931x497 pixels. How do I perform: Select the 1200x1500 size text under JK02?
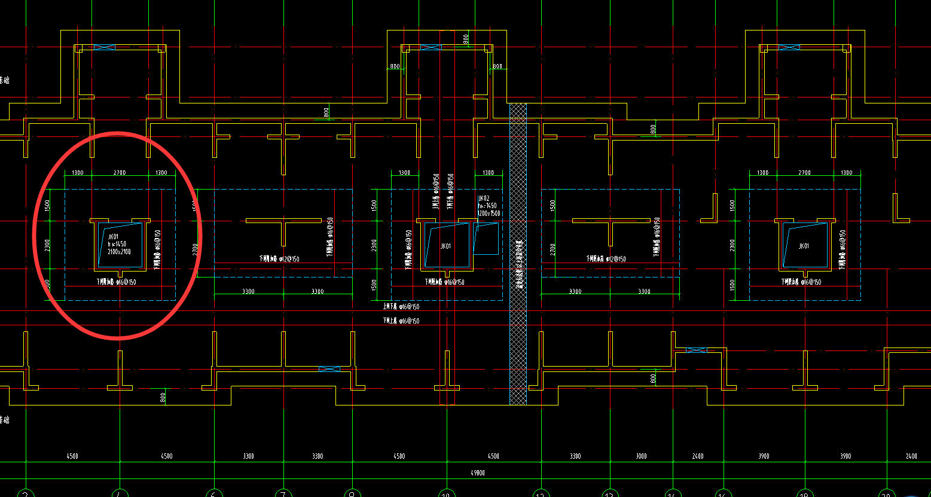click(x=489, y=213)
